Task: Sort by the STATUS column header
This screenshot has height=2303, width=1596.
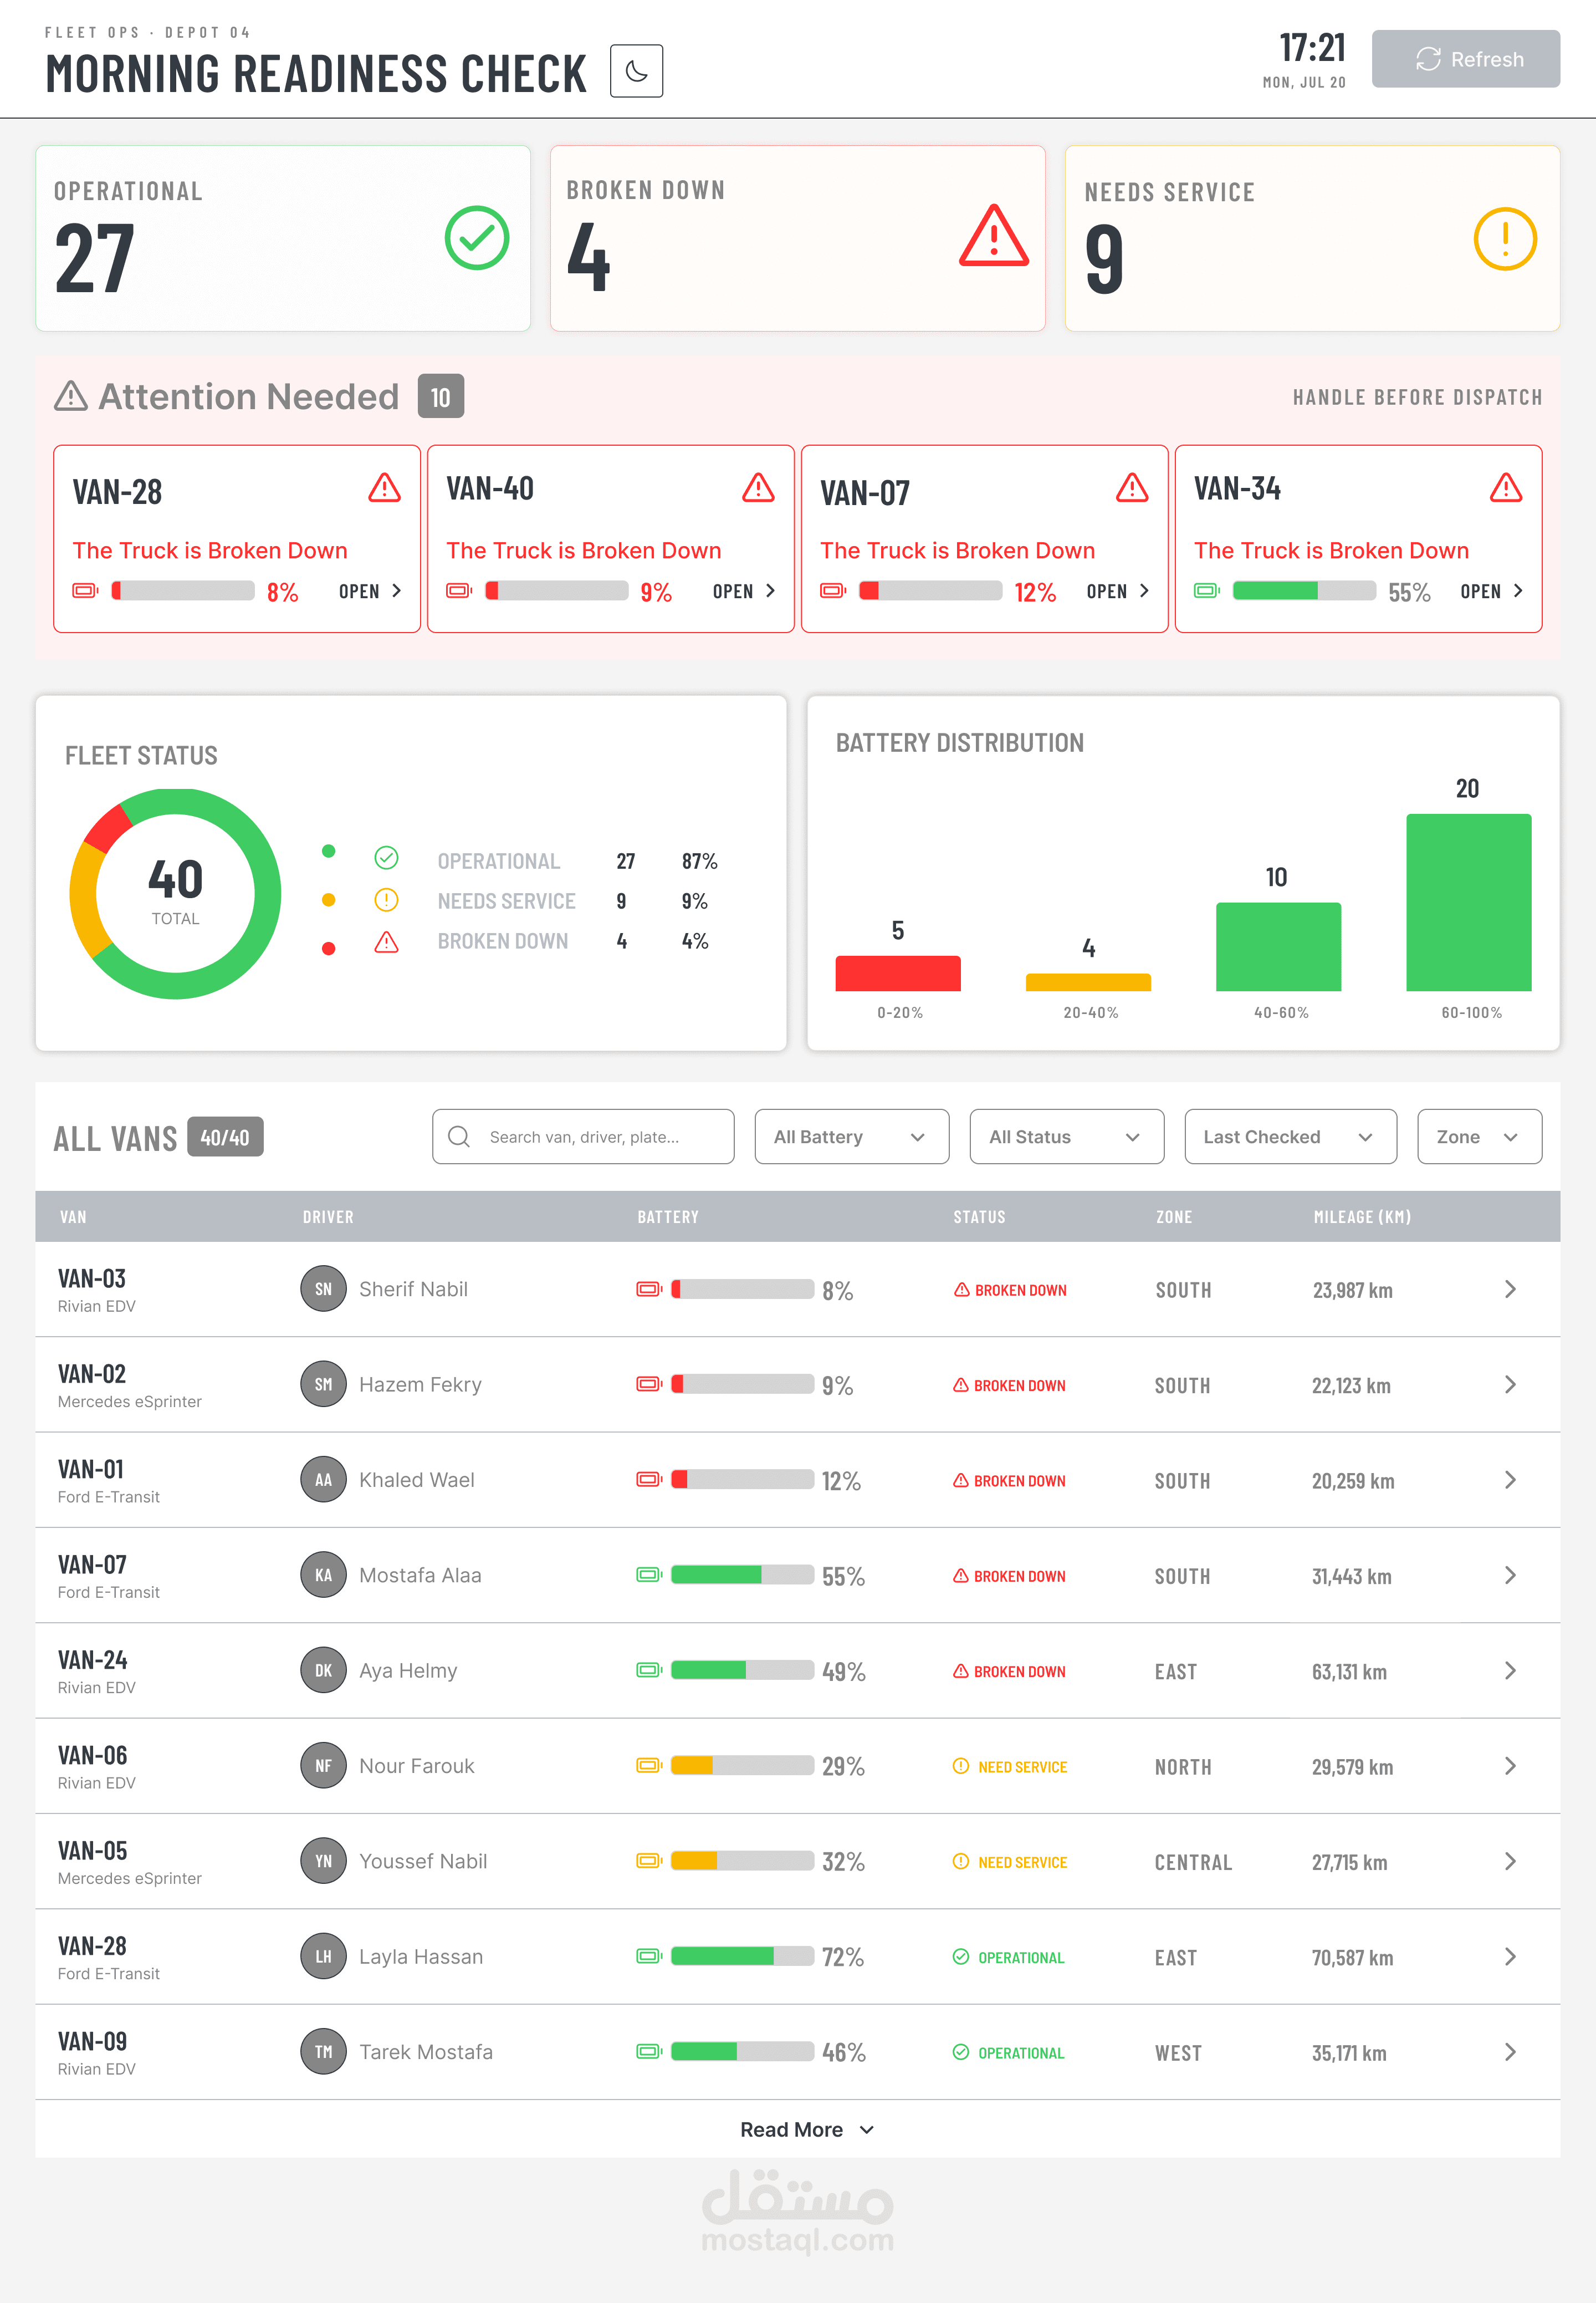Action: [979, 1217]
